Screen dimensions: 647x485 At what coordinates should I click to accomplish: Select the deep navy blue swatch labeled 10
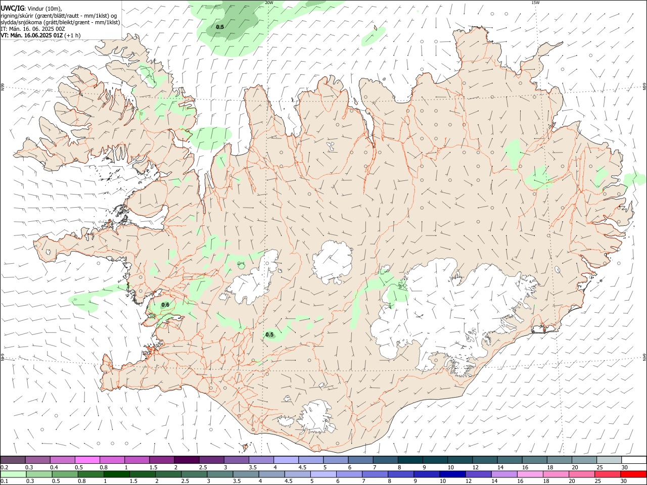point(452,474)
